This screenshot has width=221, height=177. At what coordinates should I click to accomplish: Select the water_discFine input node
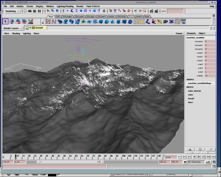[x=194, y=91]
